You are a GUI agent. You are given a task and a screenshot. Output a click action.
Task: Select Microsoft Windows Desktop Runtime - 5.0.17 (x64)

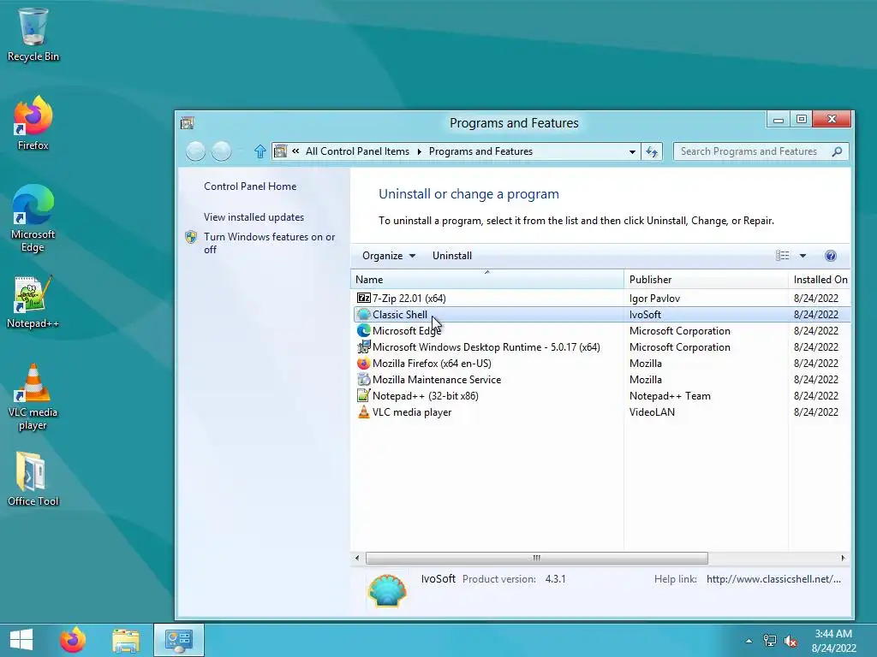[x=602, y=347]
